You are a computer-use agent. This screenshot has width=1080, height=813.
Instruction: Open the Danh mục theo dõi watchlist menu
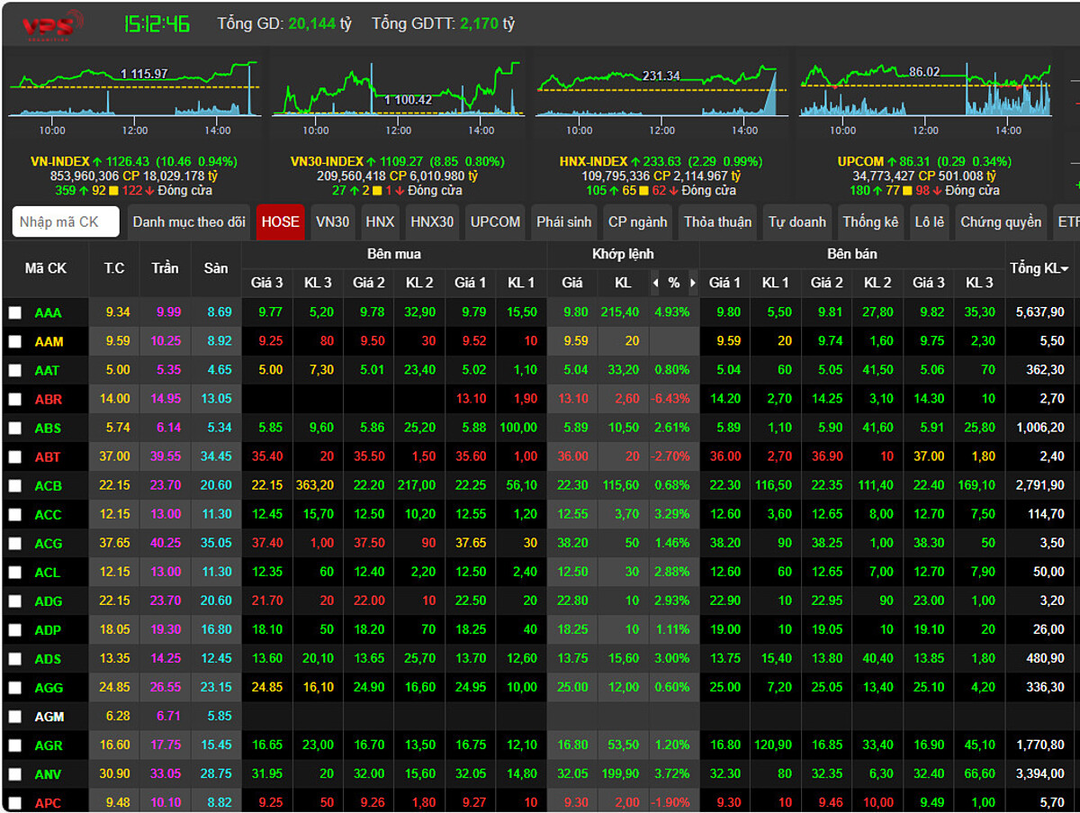(x=189, y=221)
